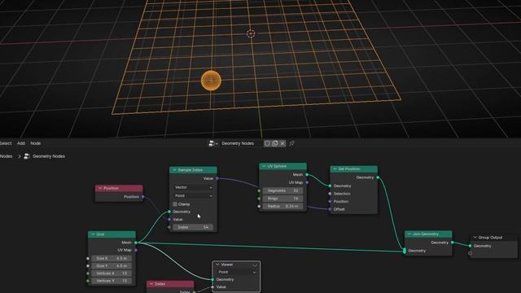This screenshot has width=521, height=293.
Task: Open Vector data type dropdown
Action: pyautogui.click(x=193, y=187)
